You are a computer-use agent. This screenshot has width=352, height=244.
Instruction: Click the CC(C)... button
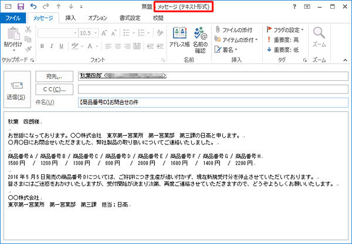[x=54, y=90]
